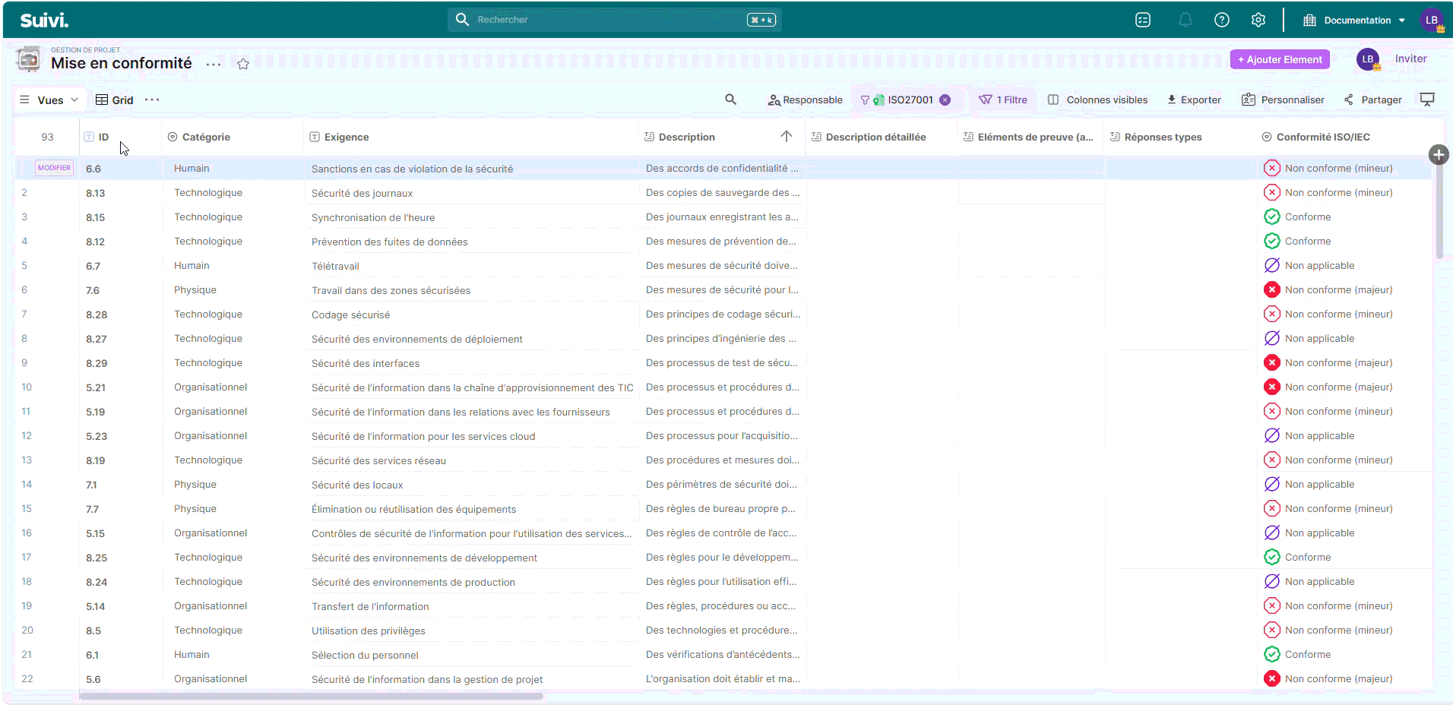This screenshot has width=1453, height=705.
Task: Open the checklist icon in top bar
Action: click(x=1143, y=21)
